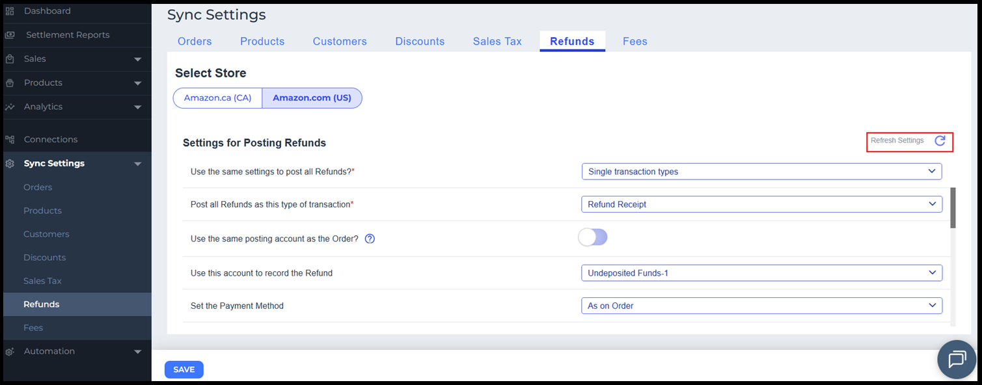Image resolution: width=982 pixels, height=385 pixels.
Task: Open Discounts in the sidebar submenu
Action: pyautogui.click(x=44, y=258)
